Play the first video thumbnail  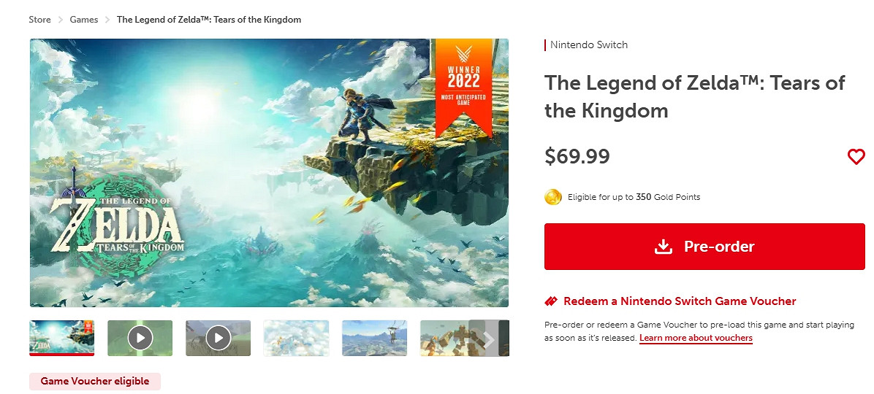click(x=140, y=338)
